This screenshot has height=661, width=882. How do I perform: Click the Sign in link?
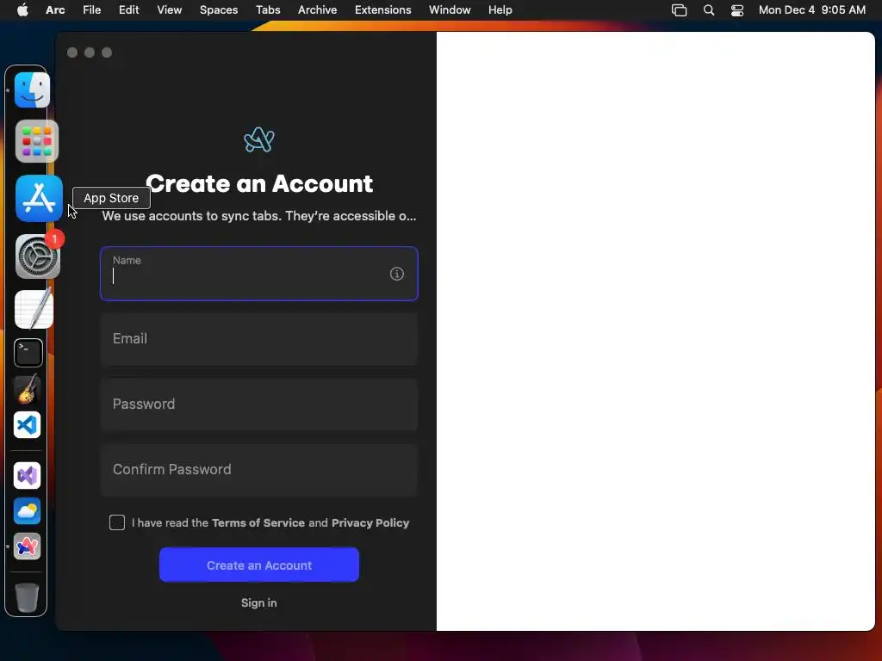click(x=258, y=602)
